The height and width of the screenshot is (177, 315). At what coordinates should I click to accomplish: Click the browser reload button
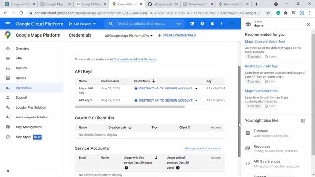point(21,13)
